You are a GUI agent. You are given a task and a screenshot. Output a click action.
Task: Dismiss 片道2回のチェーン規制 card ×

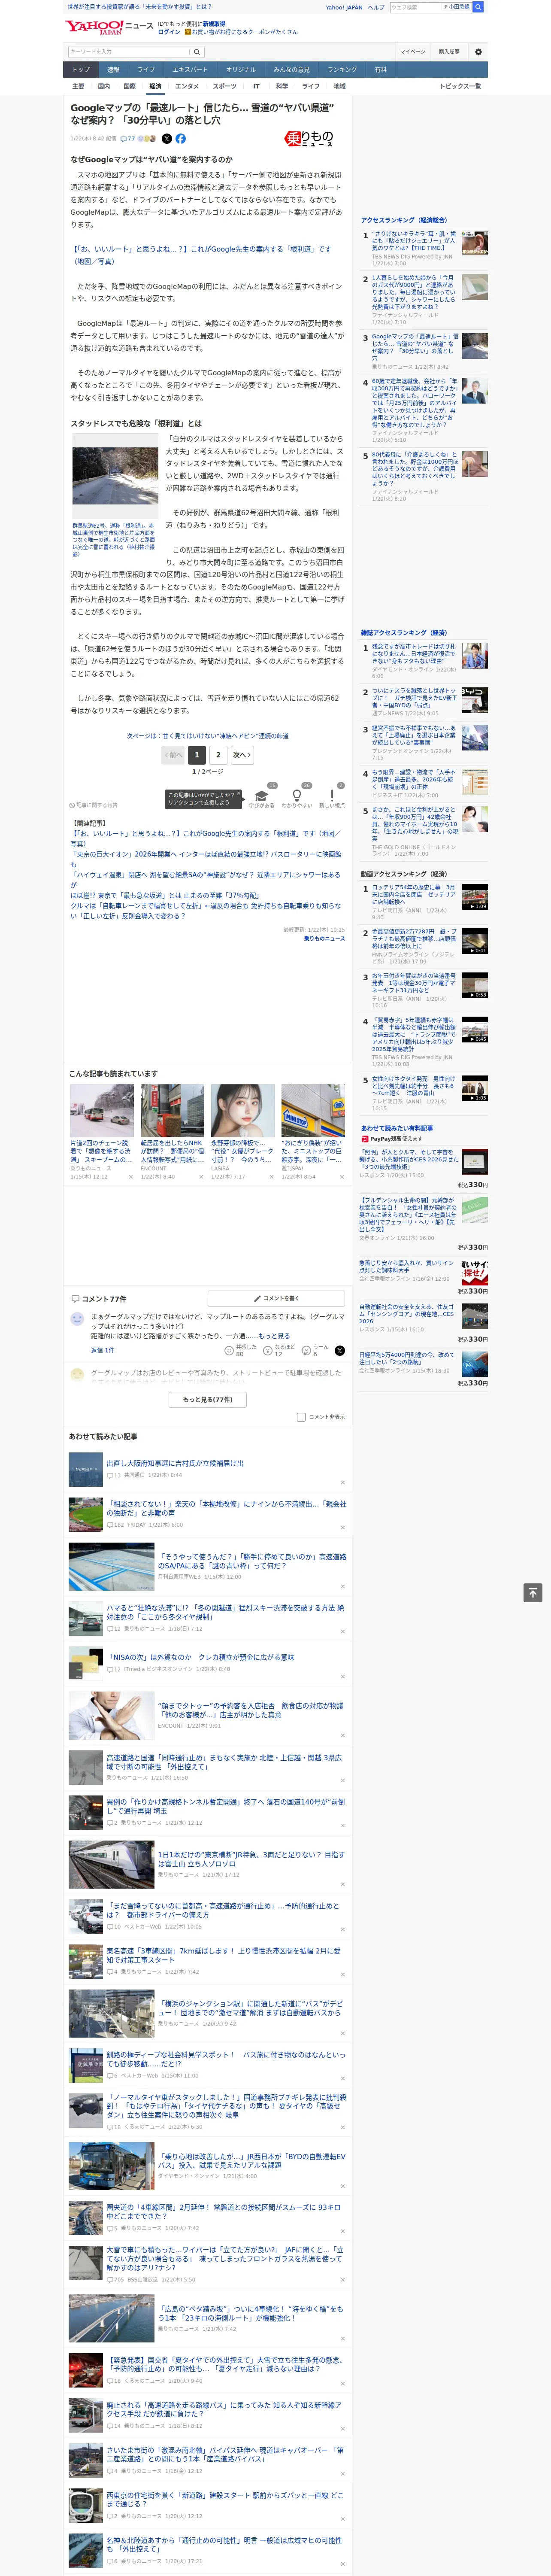pyautogui.click(x=130, y=1177)
